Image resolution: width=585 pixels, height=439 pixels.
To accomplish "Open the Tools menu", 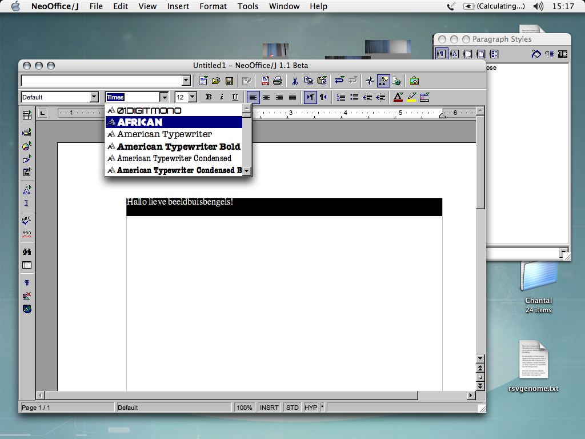I will [248, 6].
